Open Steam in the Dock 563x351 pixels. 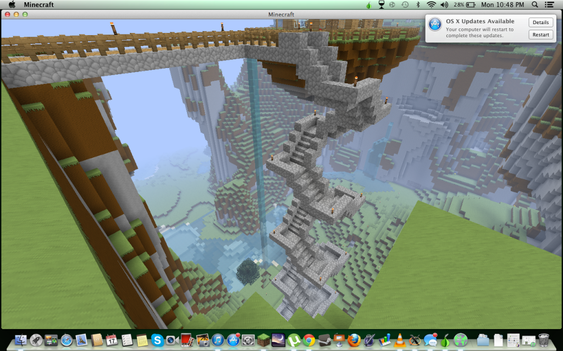coord(324,340)
